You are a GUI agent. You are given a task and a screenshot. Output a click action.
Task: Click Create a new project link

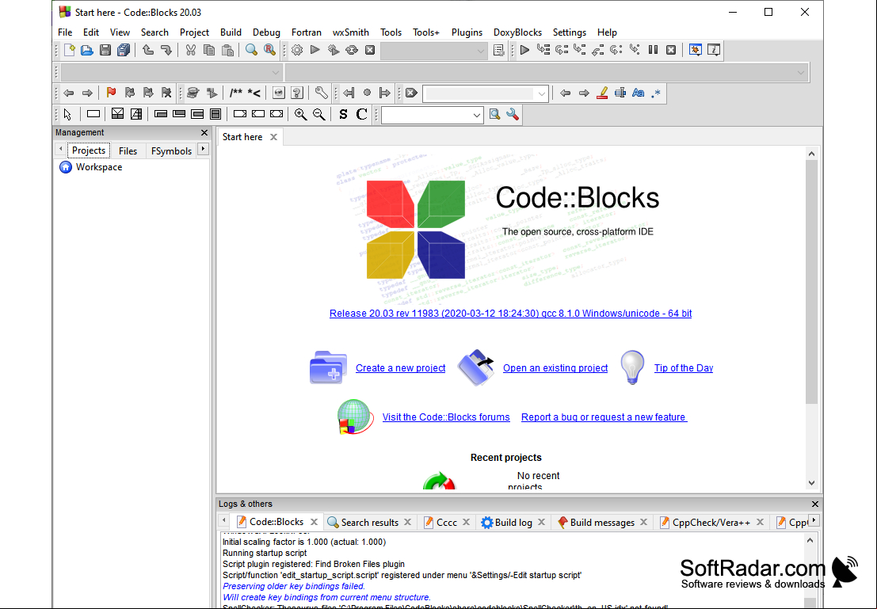click(400, 368)
